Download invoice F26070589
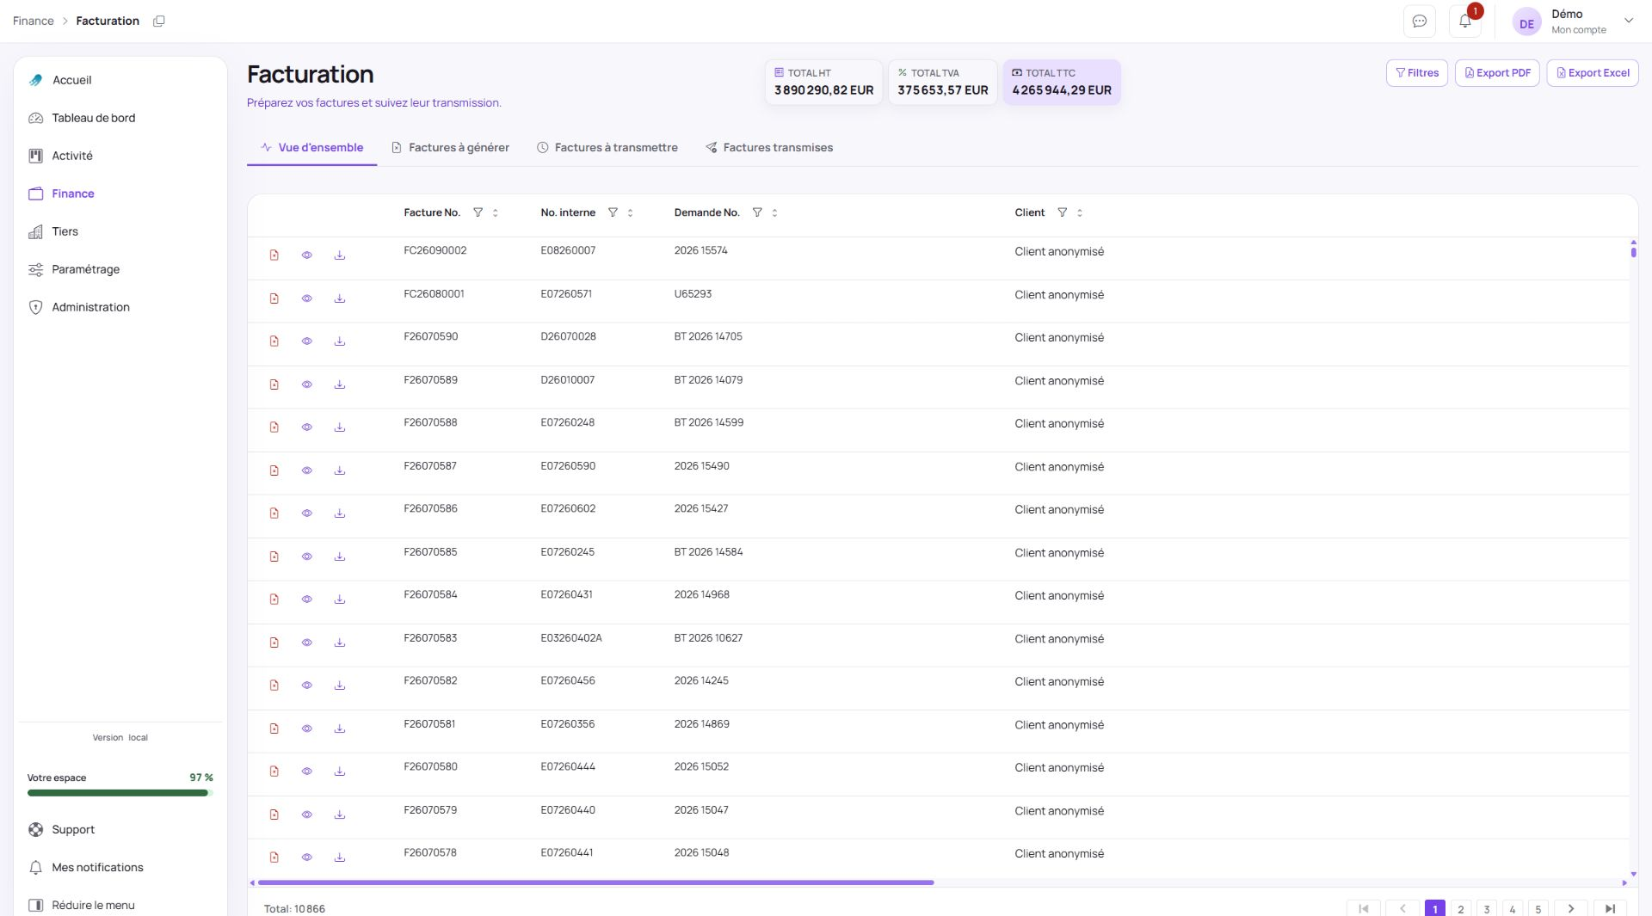 pos(340,384)
